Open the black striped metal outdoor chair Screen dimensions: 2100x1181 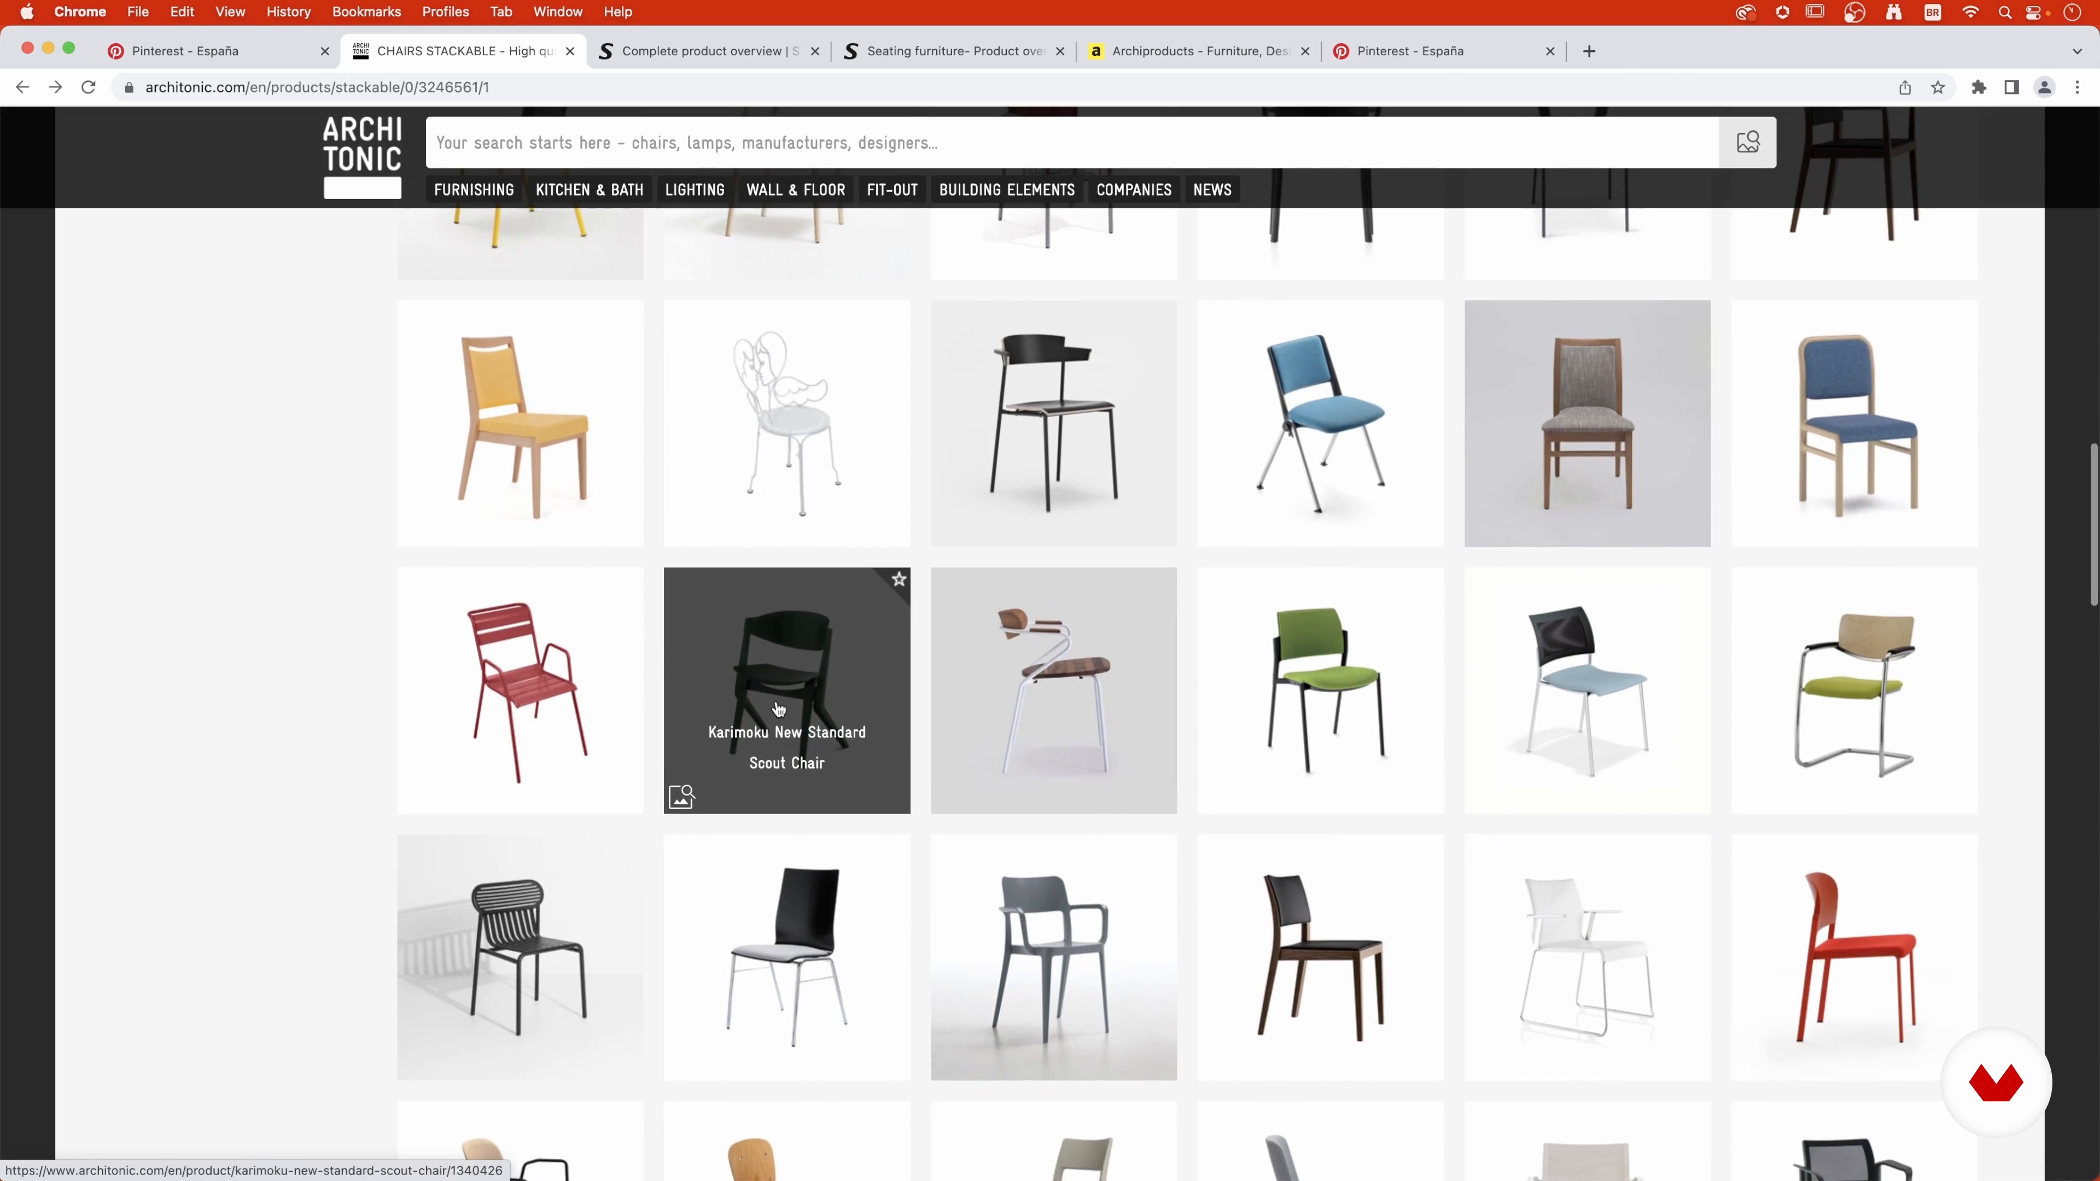520,957
